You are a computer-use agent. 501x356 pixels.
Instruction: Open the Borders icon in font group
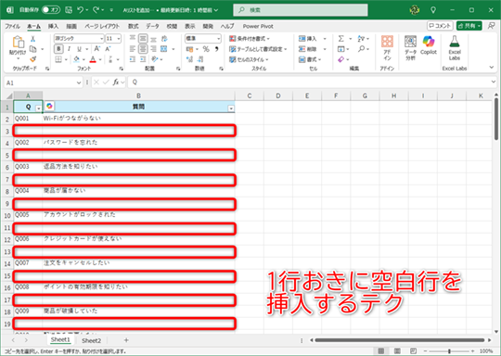(58, 59)
